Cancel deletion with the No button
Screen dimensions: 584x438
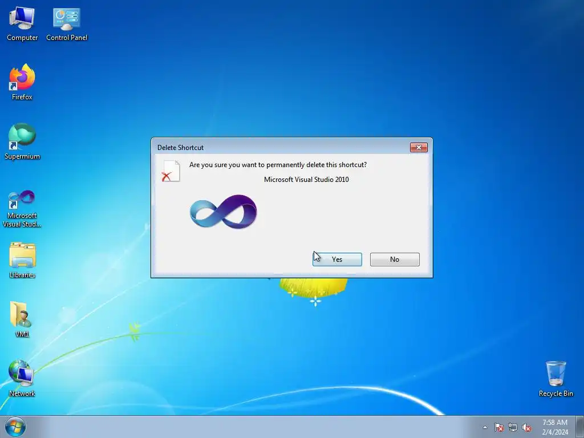395,259
